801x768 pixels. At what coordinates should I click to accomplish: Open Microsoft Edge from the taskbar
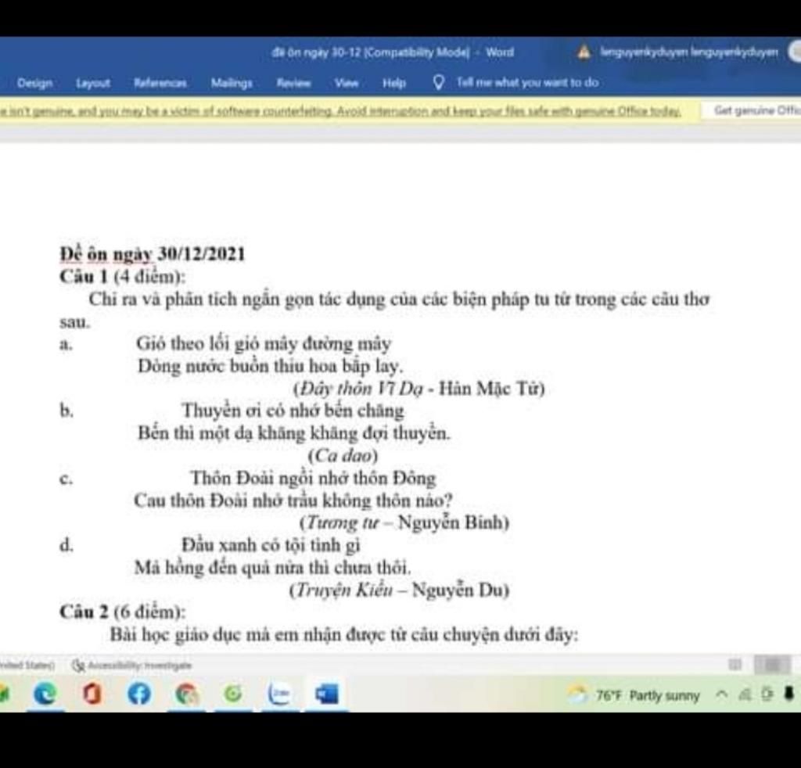coord(45,694)
